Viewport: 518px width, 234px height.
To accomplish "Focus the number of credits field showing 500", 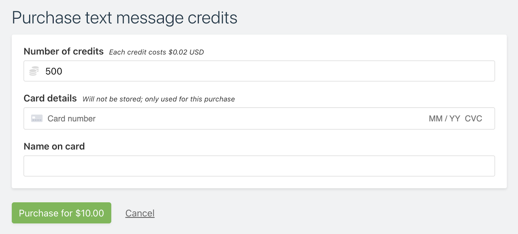I will [x=259, y=71].
